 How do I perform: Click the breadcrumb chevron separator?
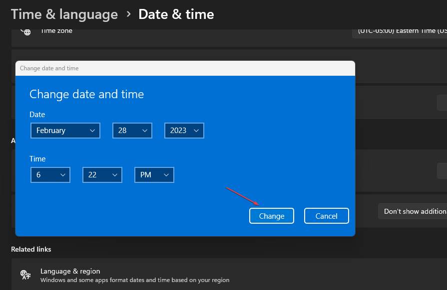click(x=128, y=14)
